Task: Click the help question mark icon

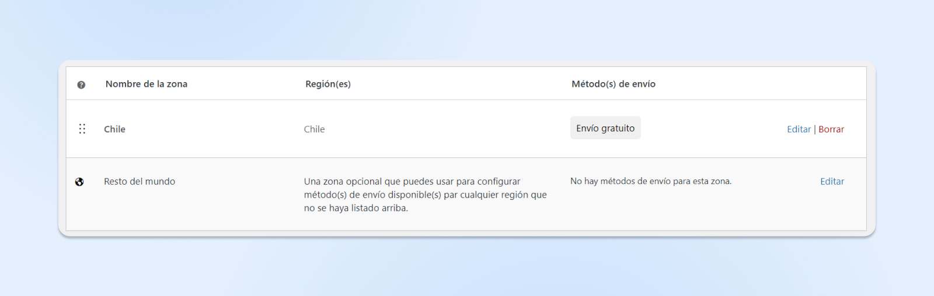Action: [81, 84]
